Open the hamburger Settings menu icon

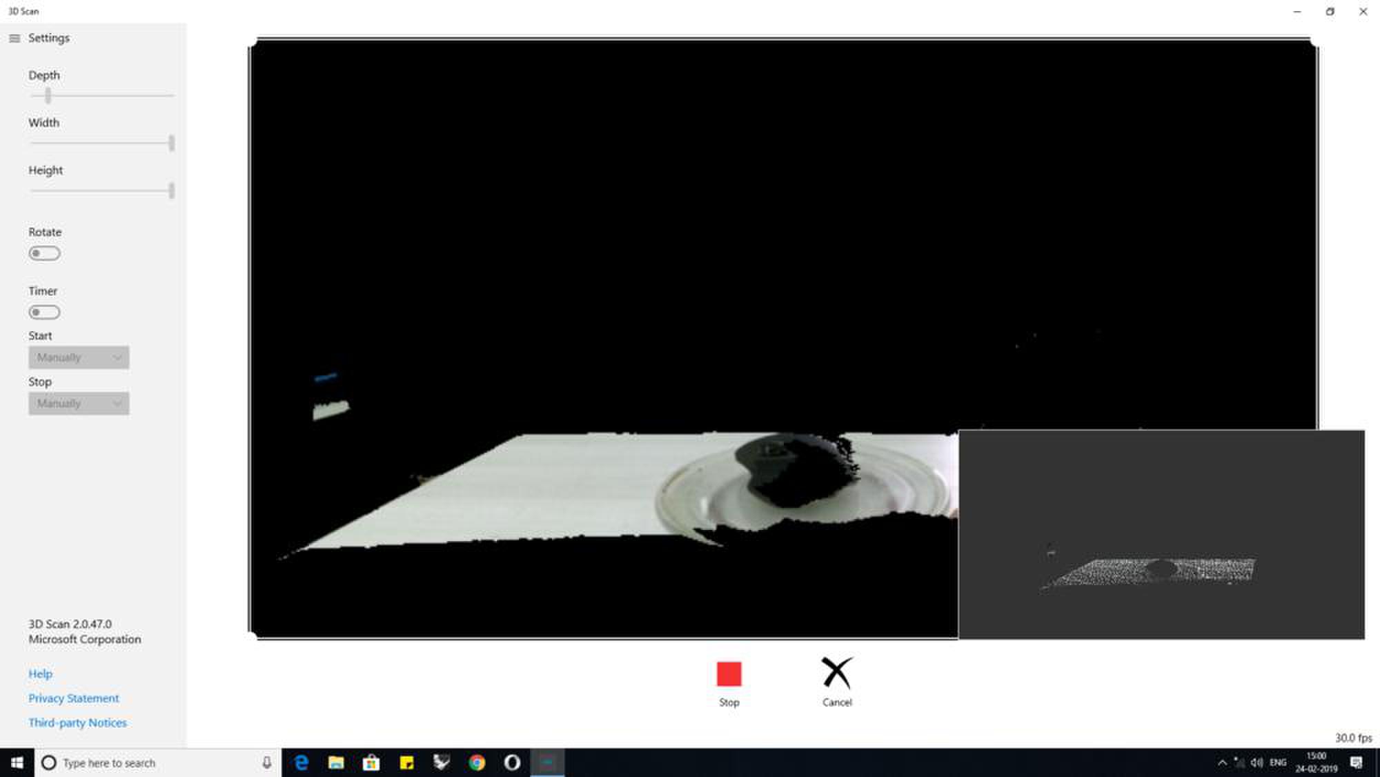(x=14, y=38)
